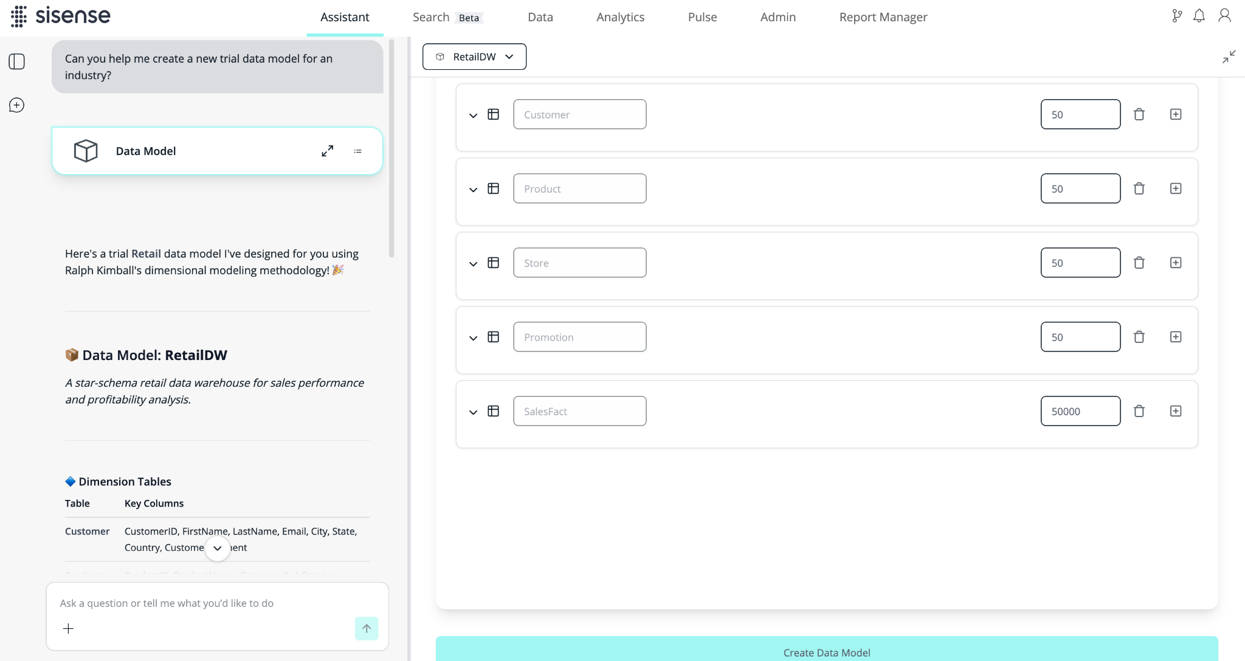Jump to latest chat message arrow

217,548
